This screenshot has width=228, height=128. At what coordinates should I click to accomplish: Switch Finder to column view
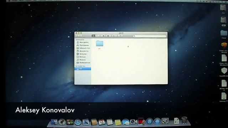(x=100, y=36)
